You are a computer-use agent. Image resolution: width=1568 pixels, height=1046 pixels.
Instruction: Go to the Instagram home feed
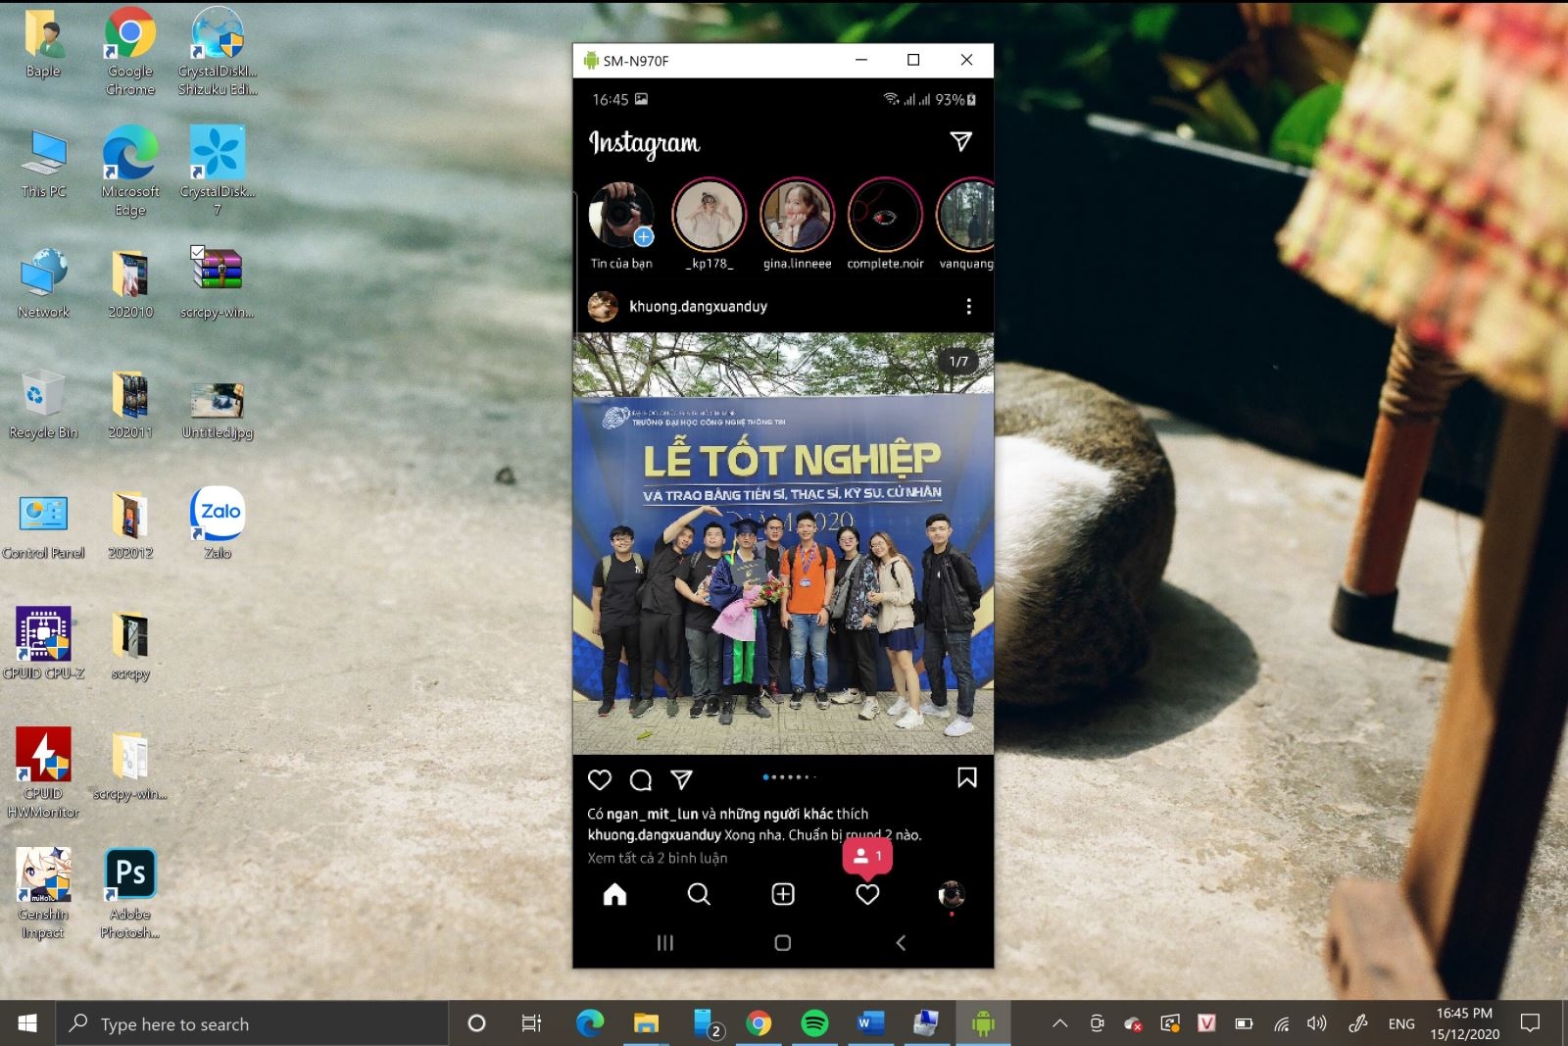click(x=614, y=894)
